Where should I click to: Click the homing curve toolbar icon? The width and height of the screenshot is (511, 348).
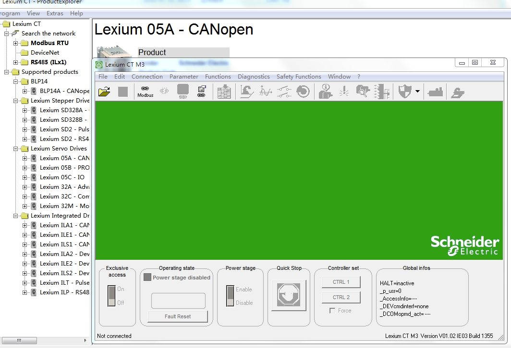click(247, 92)
